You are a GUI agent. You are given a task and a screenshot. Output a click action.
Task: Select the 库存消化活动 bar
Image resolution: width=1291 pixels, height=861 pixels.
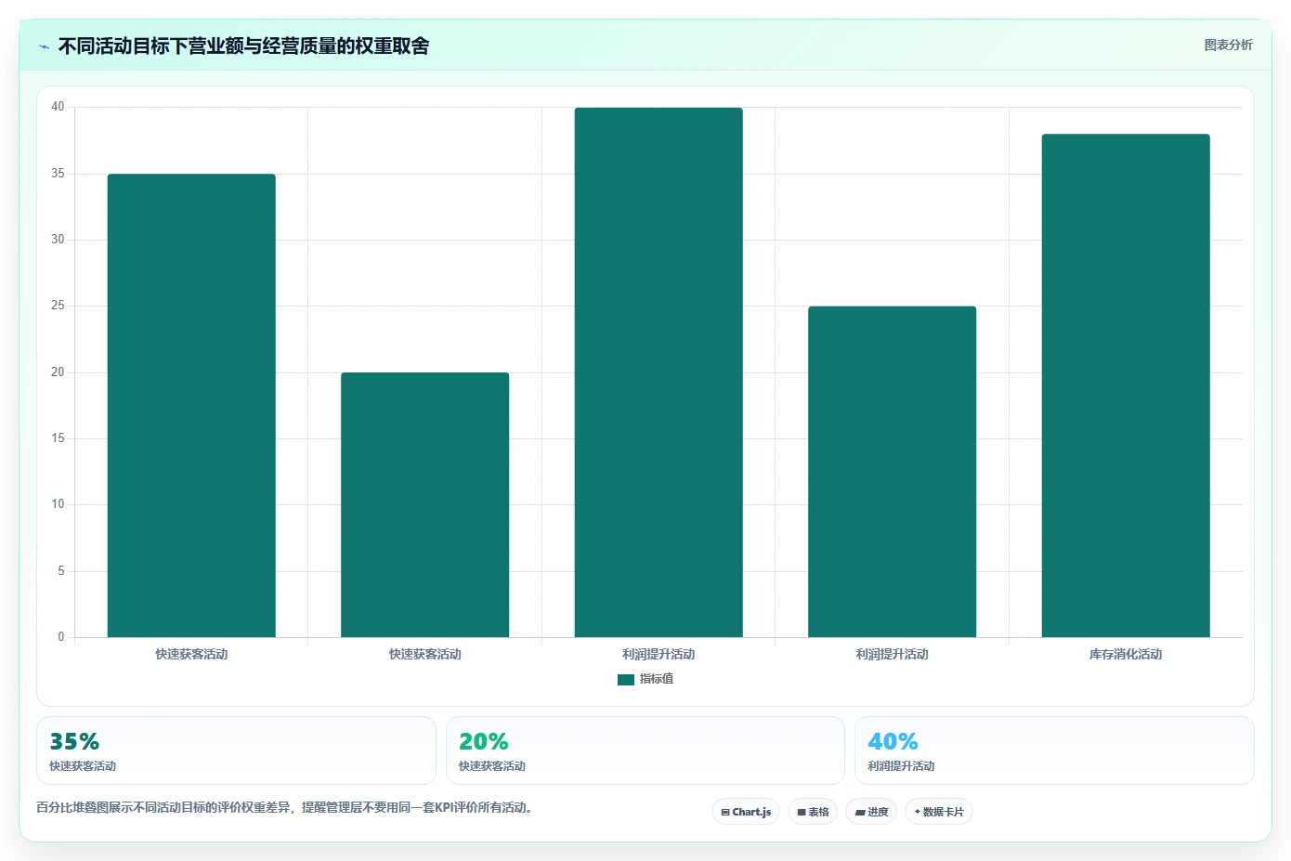[x=1126, y=385]
